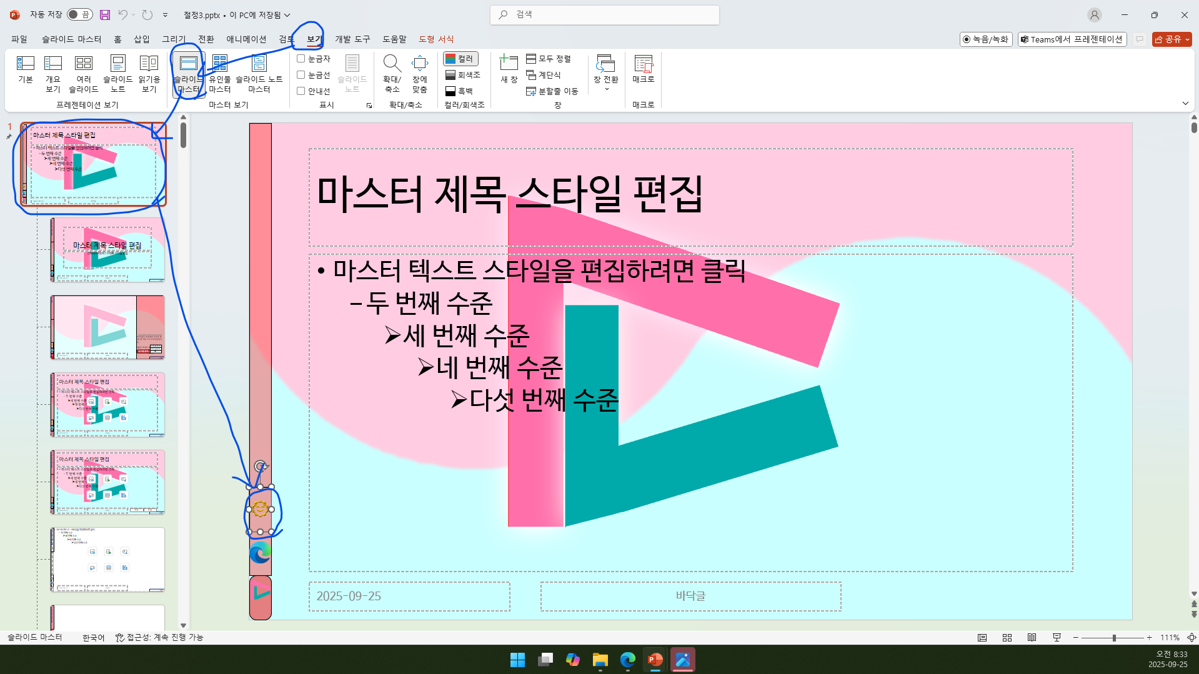Open 접근성: 계속 진행 가능 in status bar

click(160, 637)
